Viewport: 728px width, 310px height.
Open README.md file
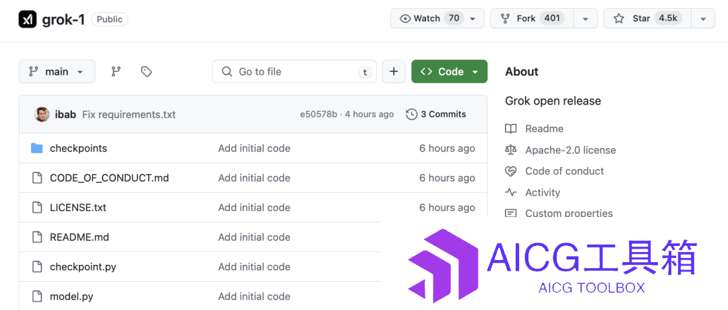click(80, 237)
